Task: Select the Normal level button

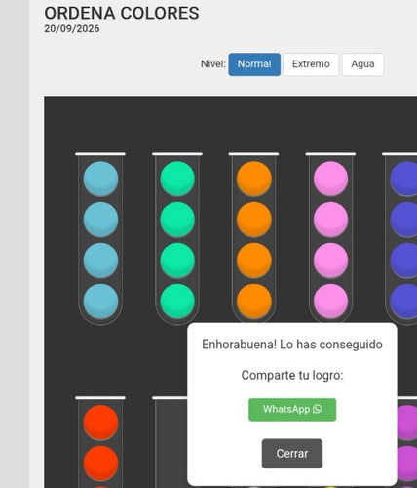Action: click(254, 64)
